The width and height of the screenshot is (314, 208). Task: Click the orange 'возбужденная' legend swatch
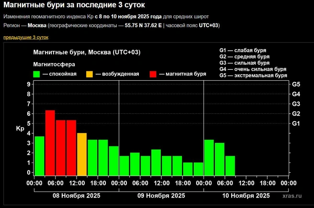(x=90, y=74)
